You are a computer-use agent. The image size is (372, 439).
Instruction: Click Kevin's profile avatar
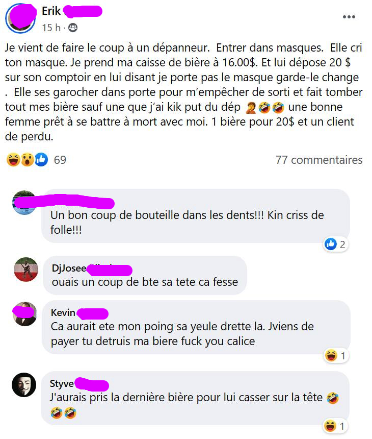pyautogui.click(x=25, y=314)
